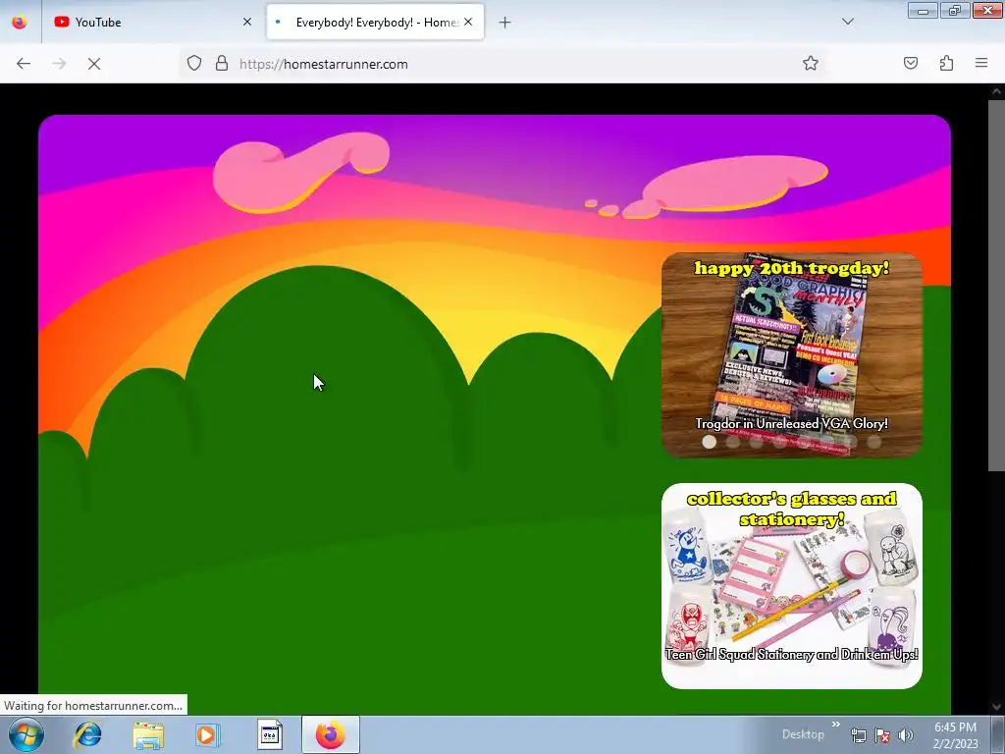The image size is (1005, 754).
Task: Click the forward navigation arrow
Action: [59, 64]
